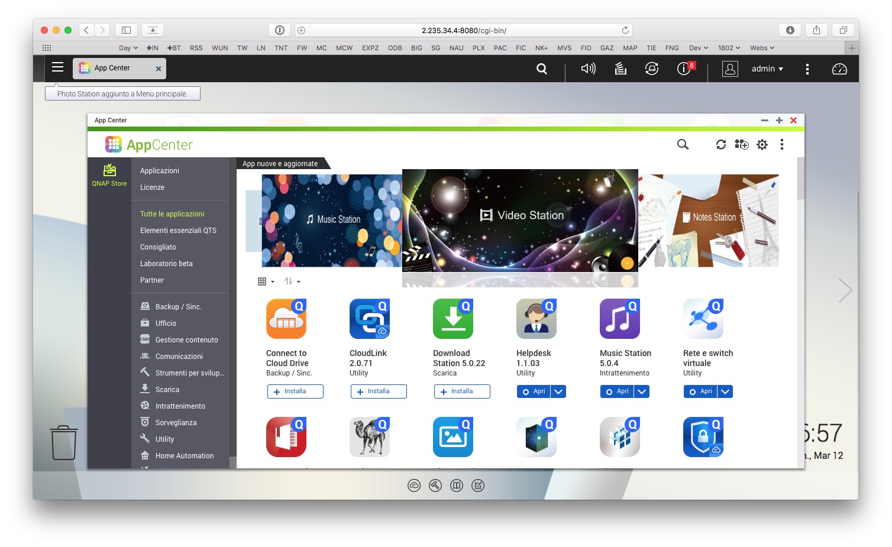Open external devices icon in QTS bar

point(652,69)
